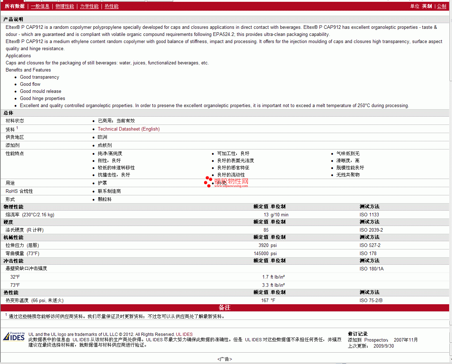The height and width of the screenshot is (364, 452).
Task: Click the Applications heading in description
Action: 18,56
